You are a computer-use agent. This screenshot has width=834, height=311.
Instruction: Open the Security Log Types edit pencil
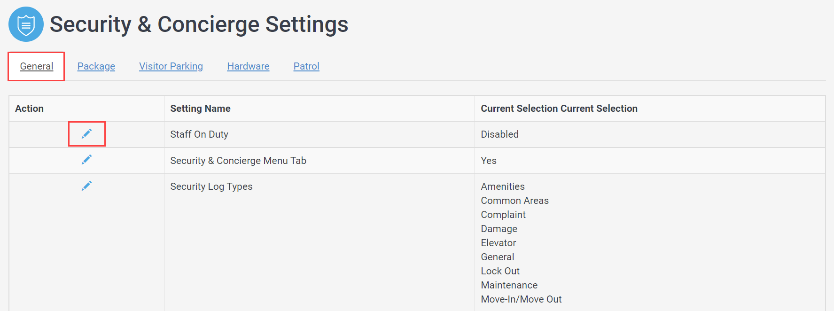(86, 186)
